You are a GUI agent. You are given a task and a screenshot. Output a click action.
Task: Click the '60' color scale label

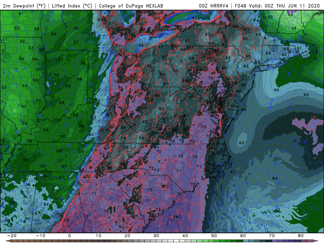[x=243, y=236]
